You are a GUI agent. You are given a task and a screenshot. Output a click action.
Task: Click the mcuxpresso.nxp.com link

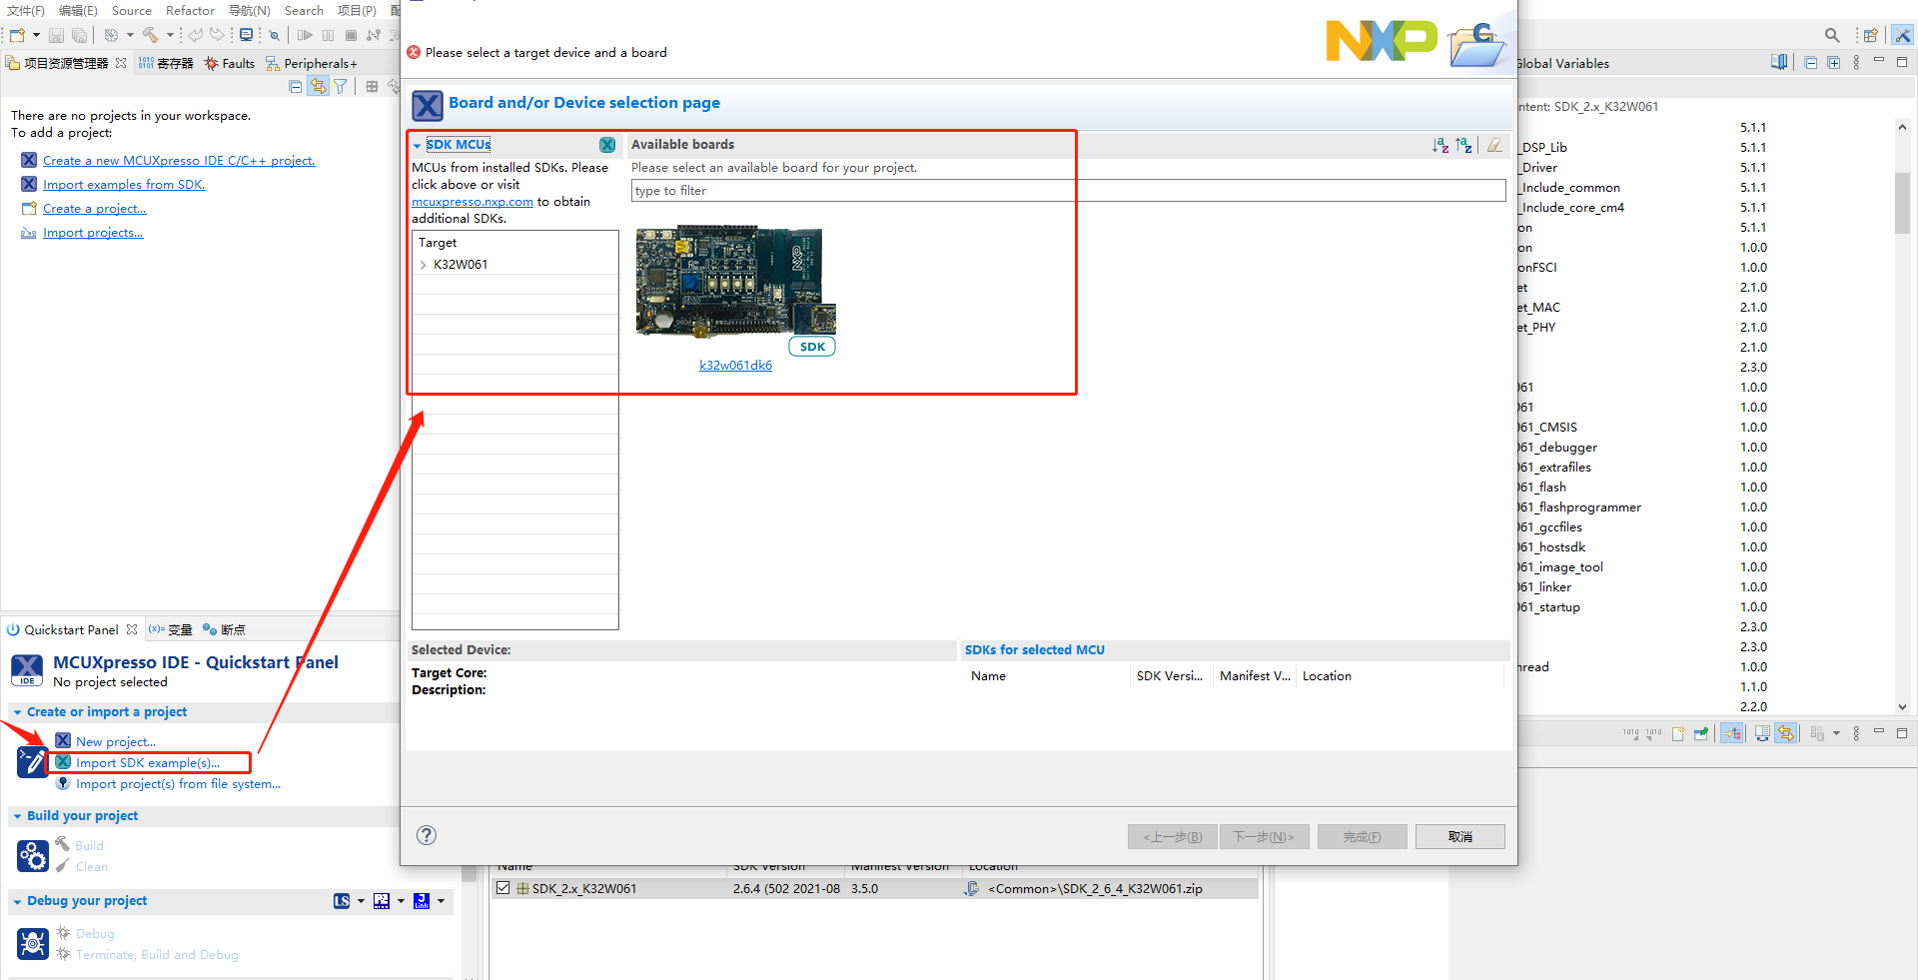tap(473, 202)
